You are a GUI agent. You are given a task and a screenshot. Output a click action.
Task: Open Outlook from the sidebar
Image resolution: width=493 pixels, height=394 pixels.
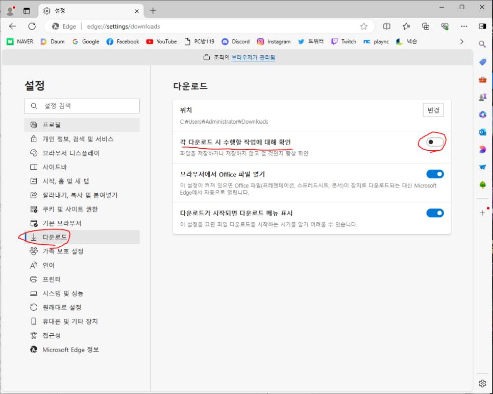click(x=482, y=132)
